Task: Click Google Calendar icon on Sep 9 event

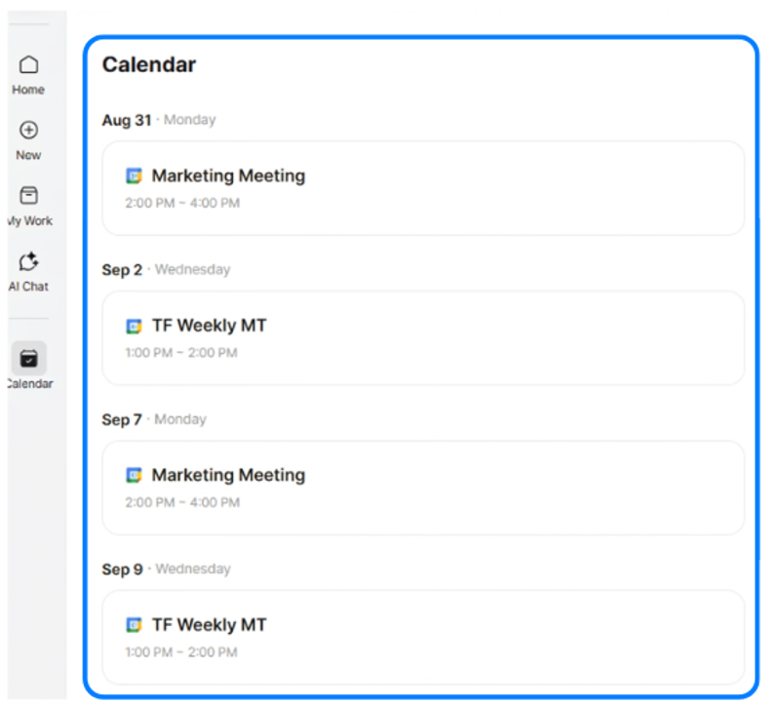Action: point(134,625)
